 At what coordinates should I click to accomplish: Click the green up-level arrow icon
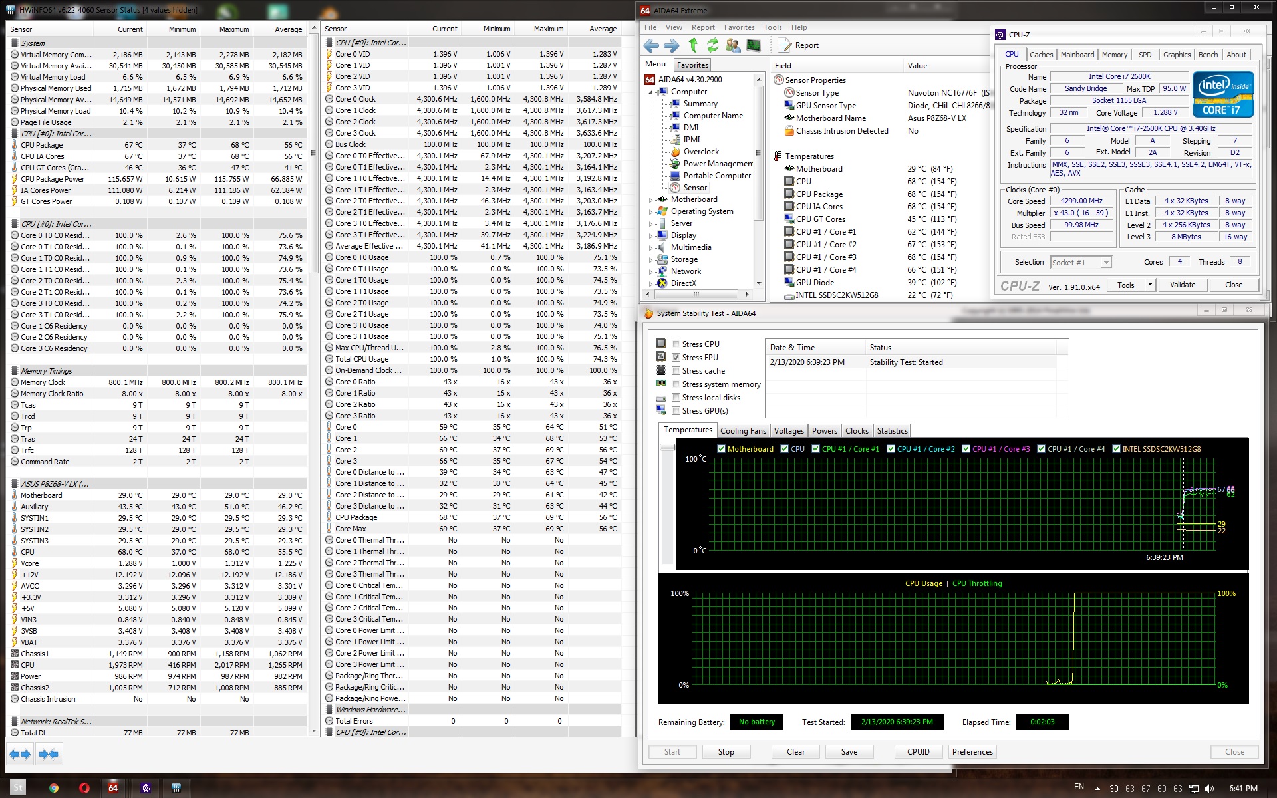(693, 45)
